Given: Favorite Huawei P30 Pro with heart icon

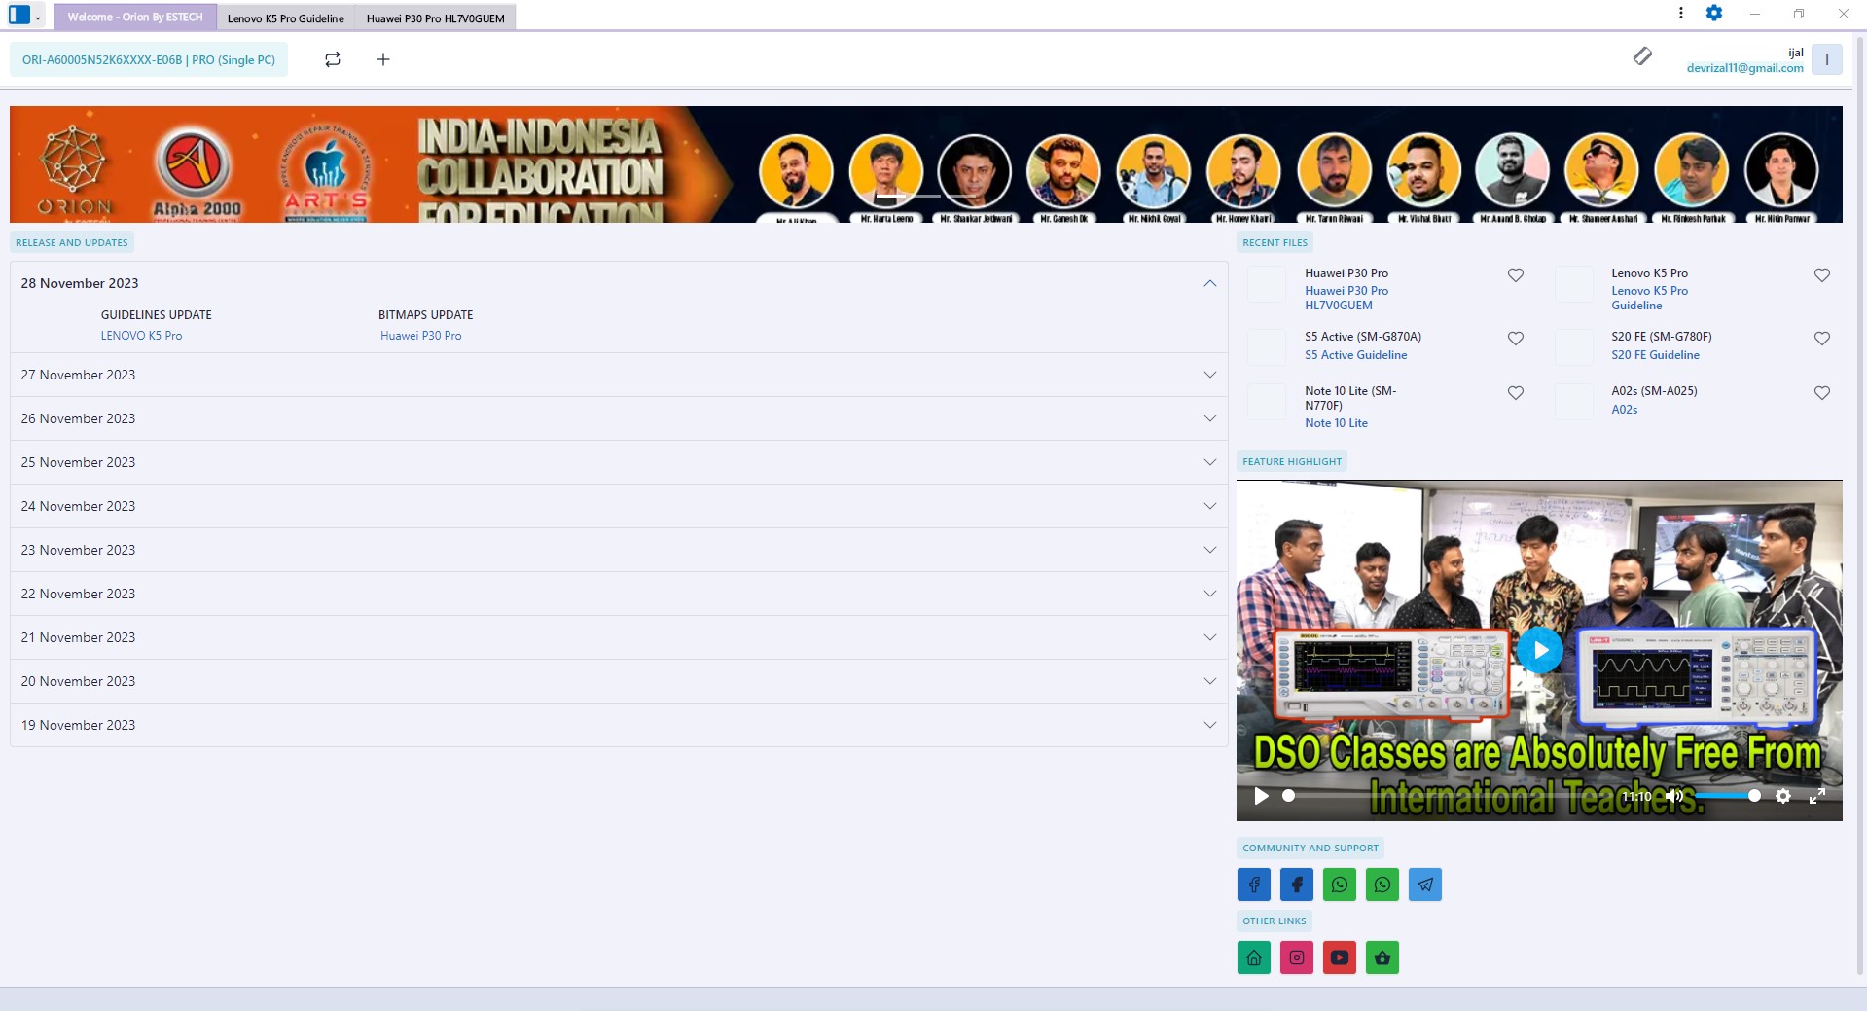Looking at the screenshot, I should pos(1516,275).
